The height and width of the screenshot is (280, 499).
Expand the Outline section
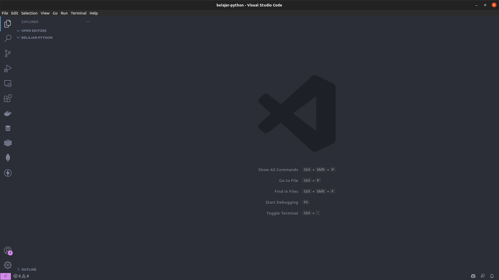(x=29, y=269)
